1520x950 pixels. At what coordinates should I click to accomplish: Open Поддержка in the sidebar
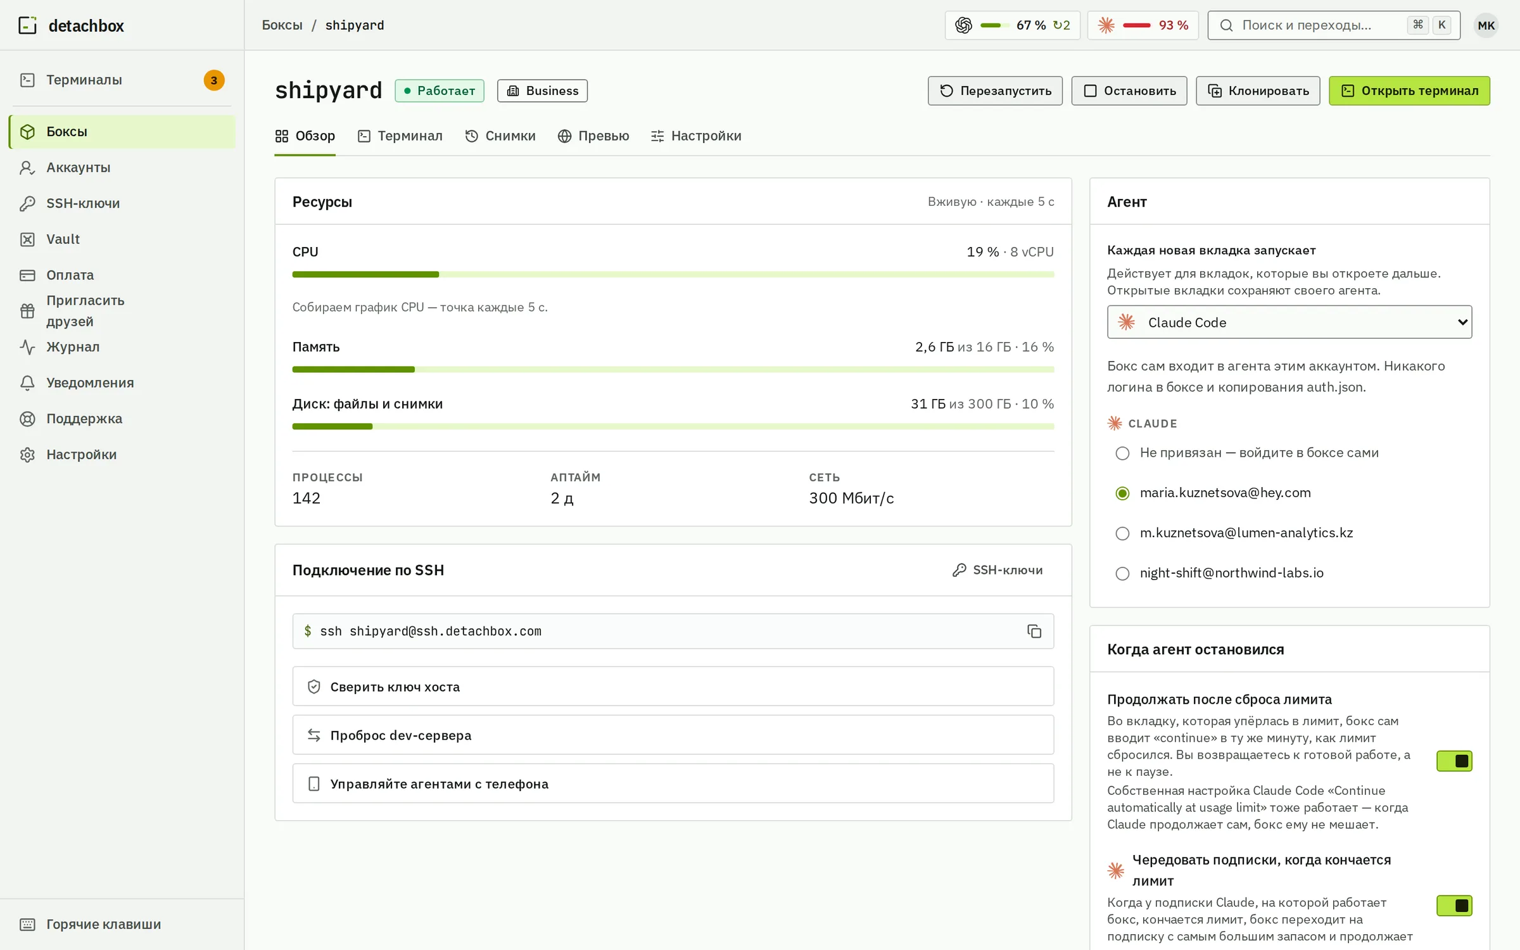(122, 419)
